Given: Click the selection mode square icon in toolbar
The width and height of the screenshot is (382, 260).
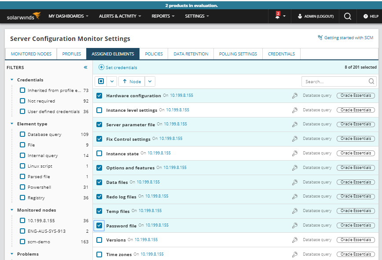Looking at the screenshot, I should click(x=100, y=81).
